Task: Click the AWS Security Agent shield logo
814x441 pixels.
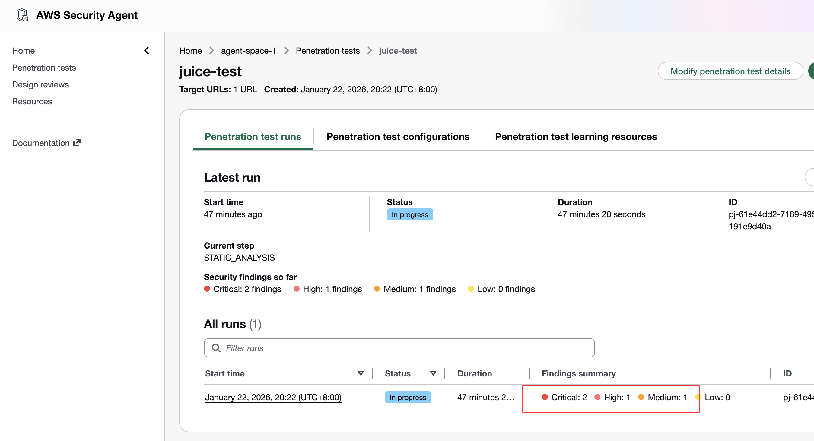Action: coord(22,15)
